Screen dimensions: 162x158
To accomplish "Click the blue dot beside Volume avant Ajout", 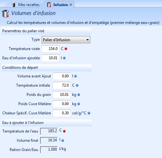I will [76, 76].
